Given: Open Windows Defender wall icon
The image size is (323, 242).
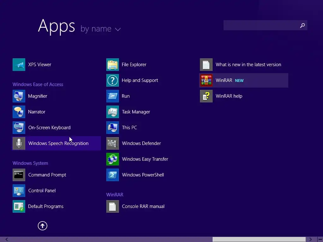Looking at the screenshot, I should [113, 143].
